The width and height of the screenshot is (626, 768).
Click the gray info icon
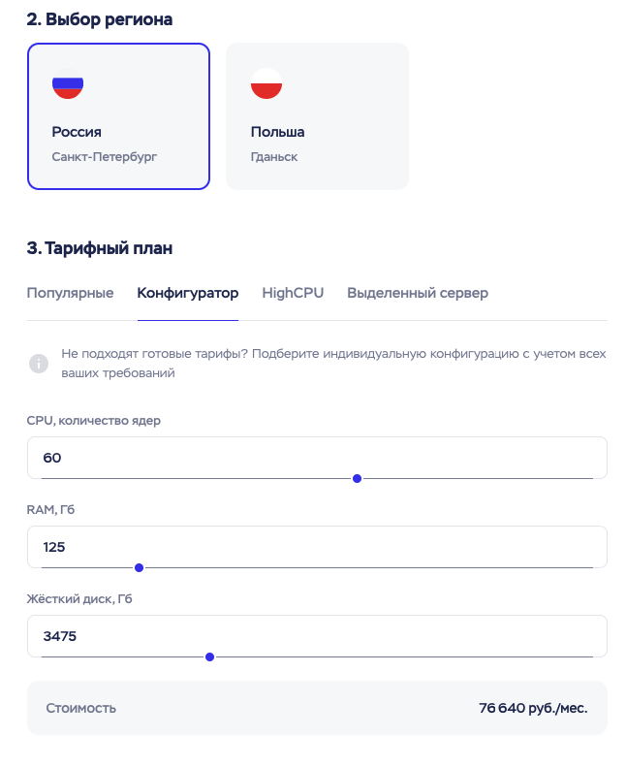click(39, 364)
